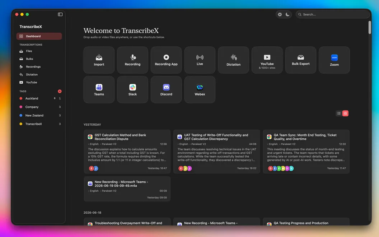Image resolution: width=379 pixels, height=237 pixels.
Task: Open YouTube in the sidebar
Action: pyautogui.click(x=39, y=83)
